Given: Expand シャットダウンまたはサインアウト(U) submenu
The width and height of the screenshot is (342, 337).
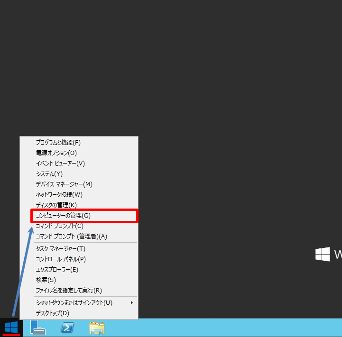Looking at the screenshot, I should coord(79,303).
